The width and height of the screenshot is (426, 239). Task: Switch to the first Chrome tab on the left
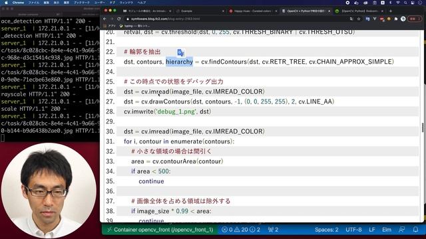tap(146, 11)
